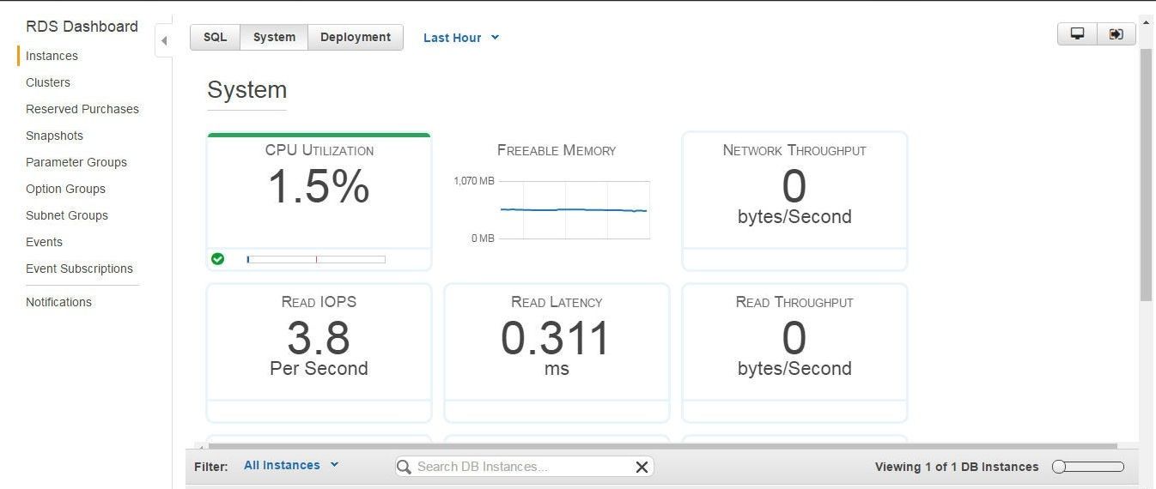Select the System tab
This screenshot has height=489, width=1156.
pos(274,37)
